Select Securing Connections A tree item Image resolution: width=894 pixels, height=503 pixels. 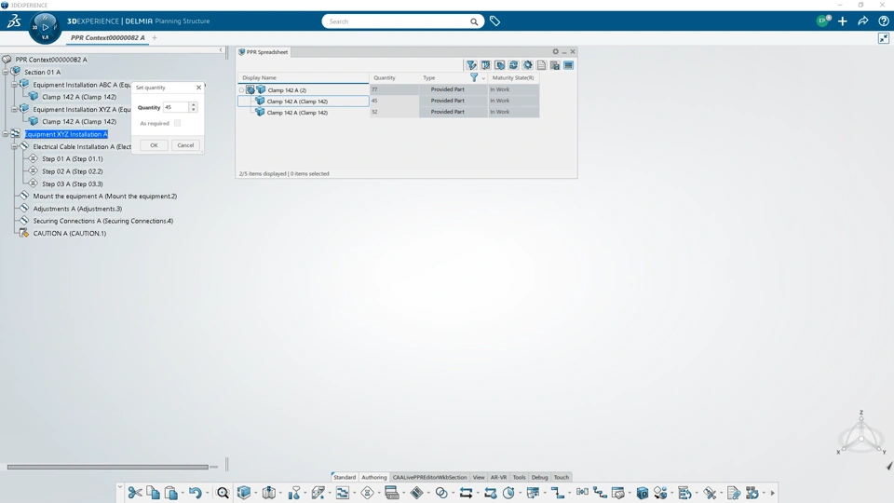tap(103, 221)
